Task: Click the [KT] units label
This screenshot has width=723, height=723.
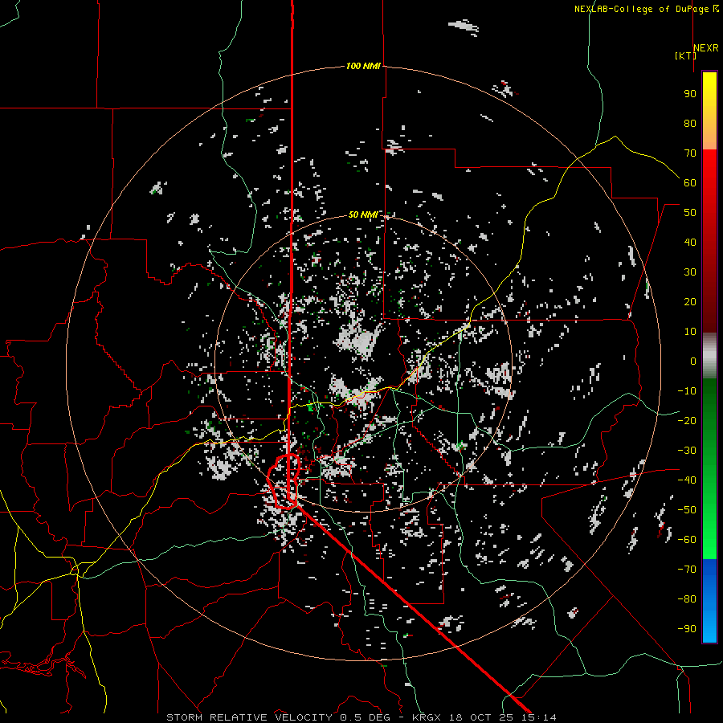Action: (686, 55)
